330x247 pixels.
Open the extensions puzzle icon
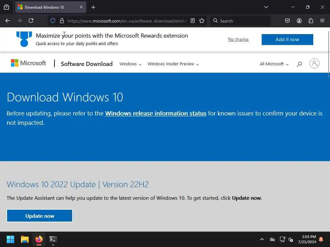click(x=311, y=21)
